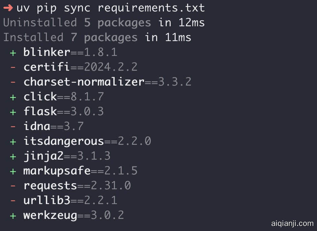Click the green plus before flask
This screenshot has width=317, height=231.
pyautogui.click(x=13, y=111)
